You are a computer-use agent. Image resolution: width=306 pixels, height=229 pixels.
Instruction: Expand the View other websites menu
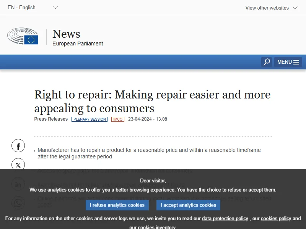pyautogui.click(x=271, y=8)
